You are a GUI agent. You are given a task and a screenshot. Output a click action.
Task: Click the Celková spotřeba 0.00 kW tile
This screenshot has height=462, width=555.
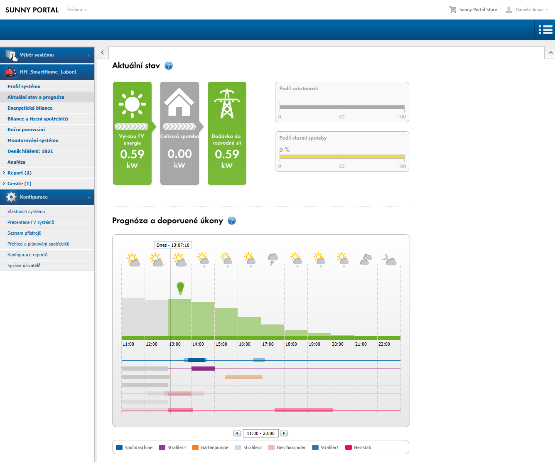179,133
